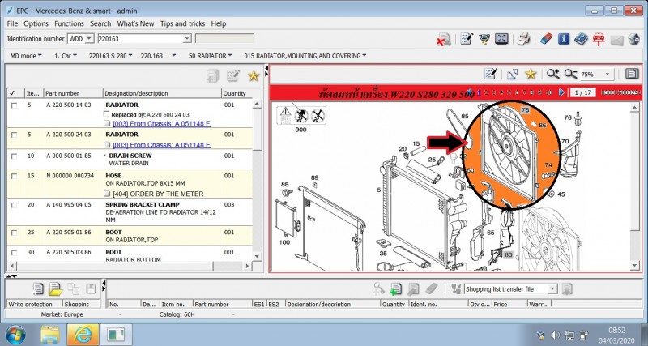Viewport: 648px width, 346px height.
Task: Open the WDD prefix dropdown
Action: [x=89, y=38]
